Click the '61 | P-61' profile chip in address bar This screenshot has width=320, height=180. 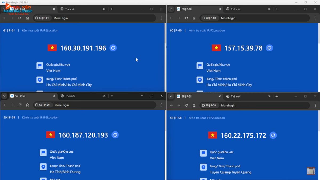pos(42,18)
